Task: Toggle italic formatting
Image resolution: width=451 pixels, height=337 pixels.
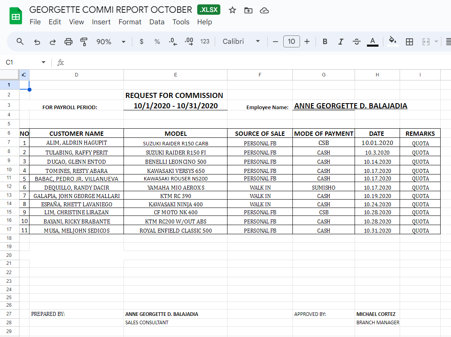Action: 341,42
